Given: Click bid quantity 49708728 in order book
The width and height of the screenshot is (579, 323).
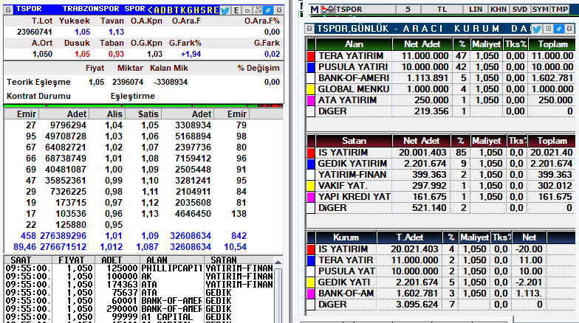Looking at the screenshot, I should point(66,136).
